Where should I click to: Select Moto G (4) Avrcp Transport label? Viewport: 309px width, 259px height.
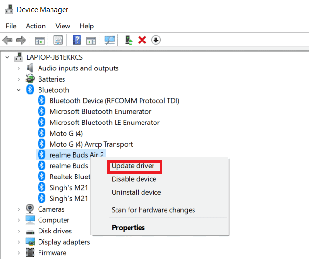coord(91,144)
